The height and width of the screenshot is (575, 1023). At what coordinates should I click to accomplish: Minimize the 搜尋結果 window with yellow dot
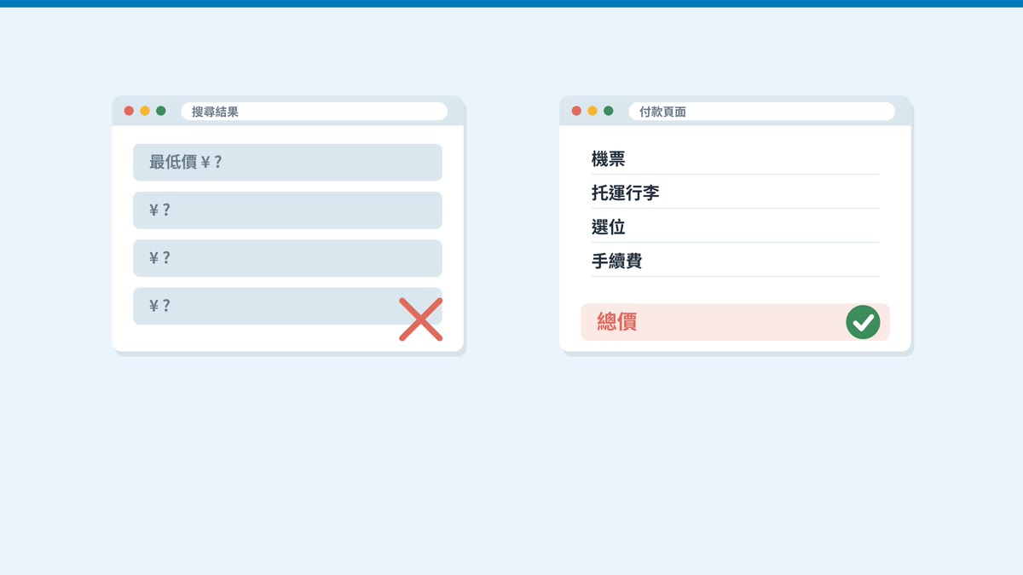tap(145, 111)
